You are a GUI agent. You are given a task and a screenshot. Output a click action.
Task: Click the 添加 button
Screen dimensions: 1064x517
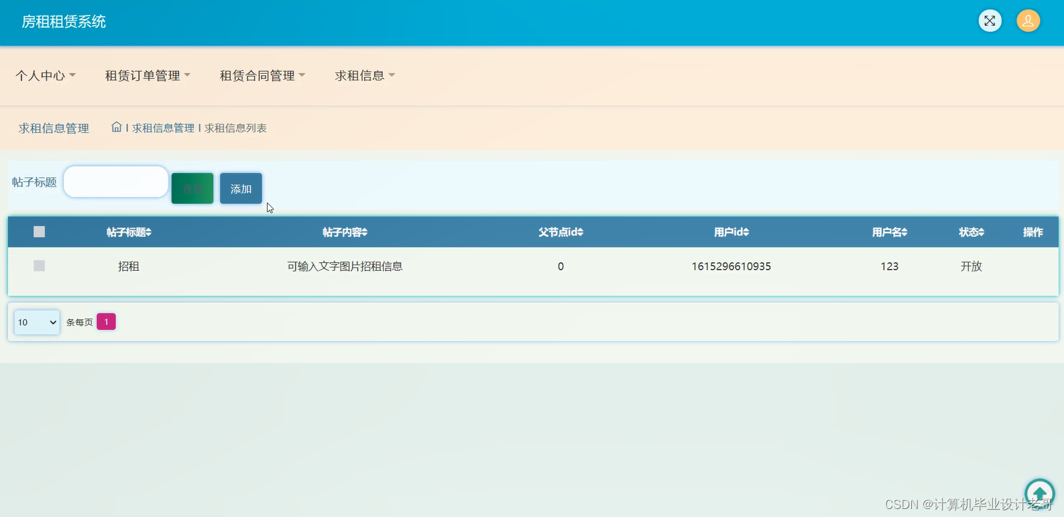coord(241,188)
